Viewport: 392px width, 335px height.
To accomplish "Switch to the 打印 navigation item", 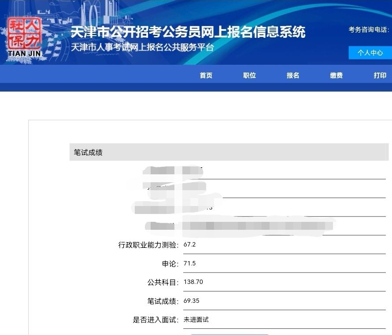I will tap(380, 75).
